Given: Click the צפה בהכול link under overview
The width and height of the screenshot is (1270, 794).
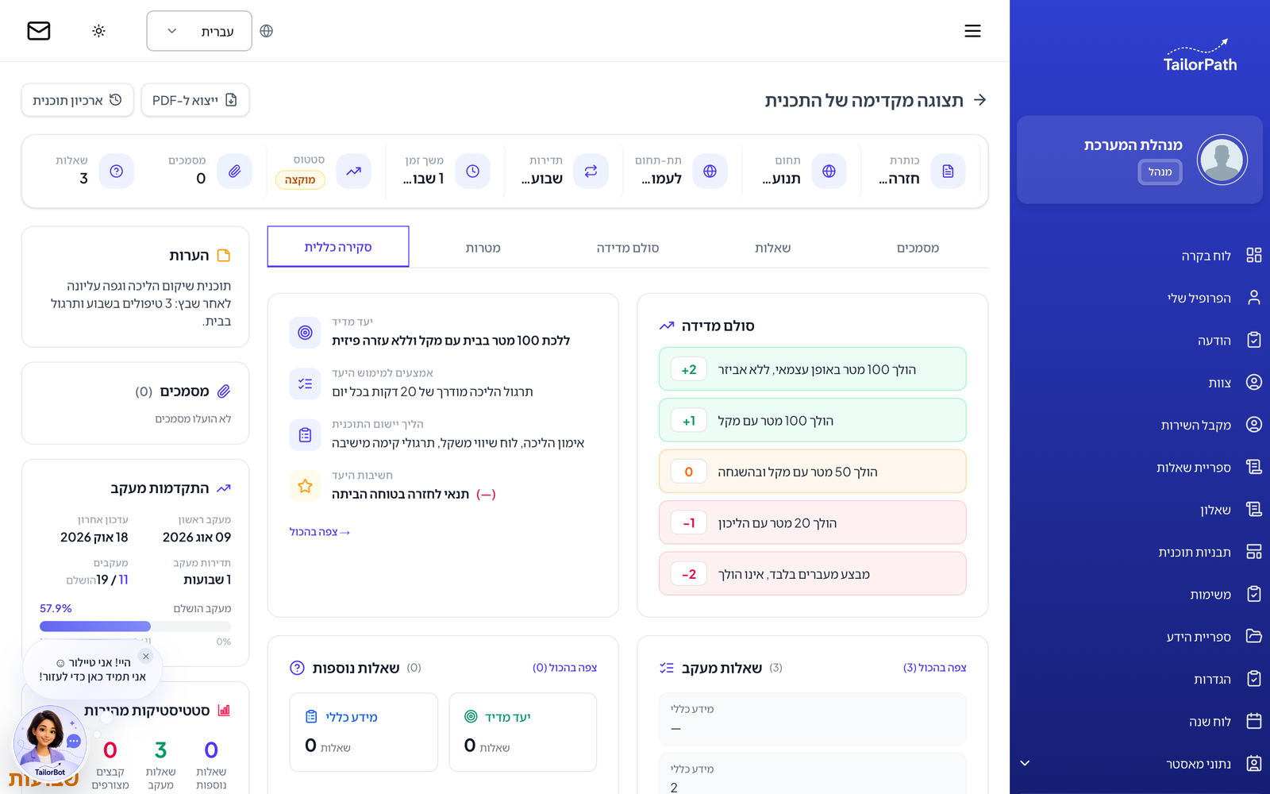Looking at the screenshot, I should (320, 531).
